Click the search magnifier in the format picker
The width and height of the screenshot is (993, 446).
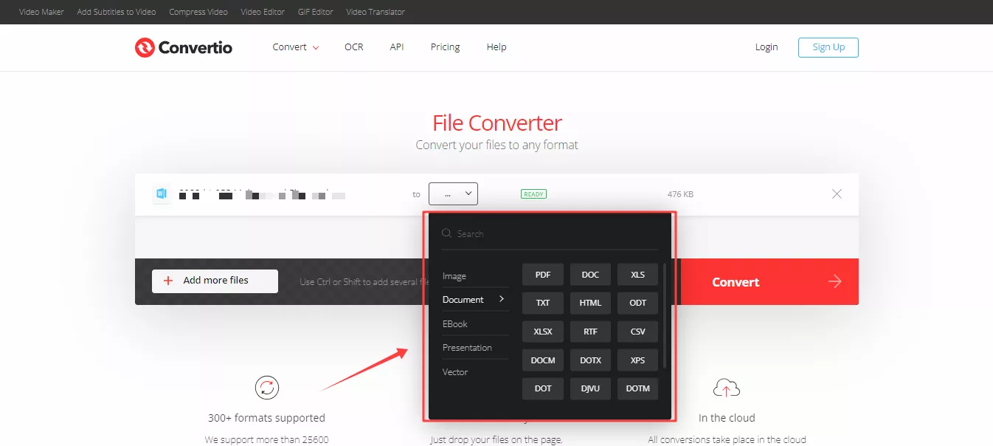coord(446,233)
